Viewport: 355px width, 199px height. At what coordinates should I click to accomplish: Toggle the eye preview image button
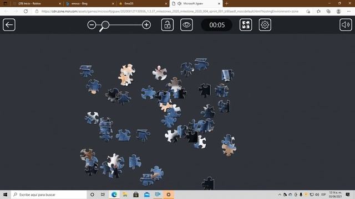click(x=186, y=25)
